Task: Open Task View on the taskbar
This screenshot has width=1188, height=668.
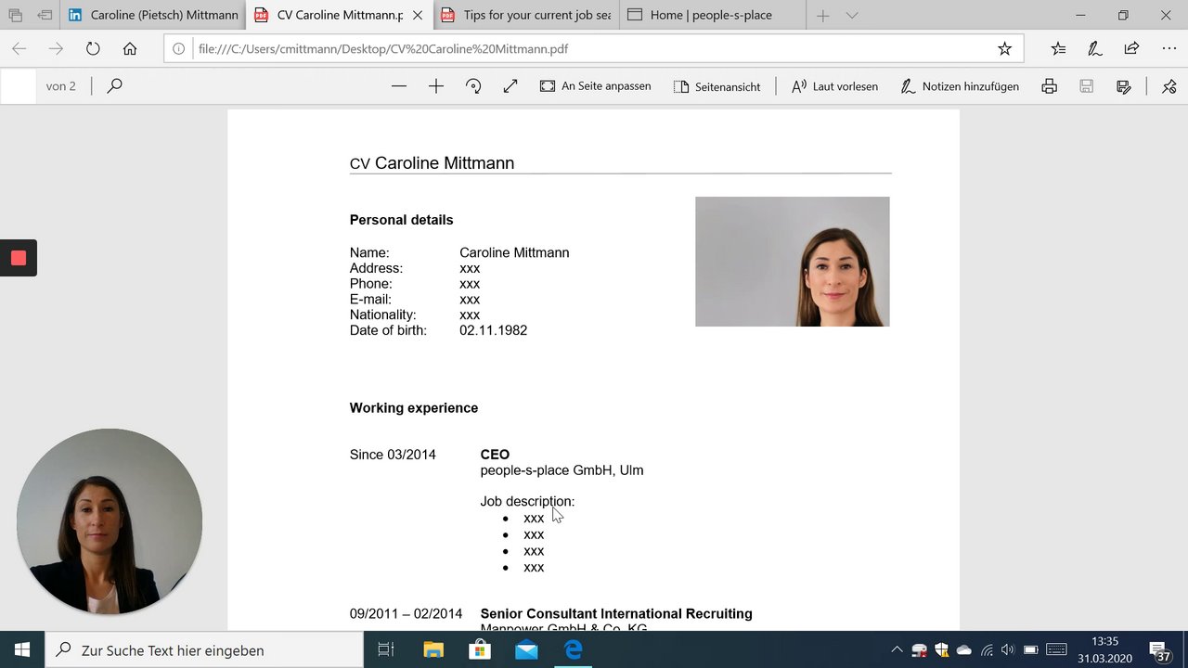Action: click(x=386, y=650)
